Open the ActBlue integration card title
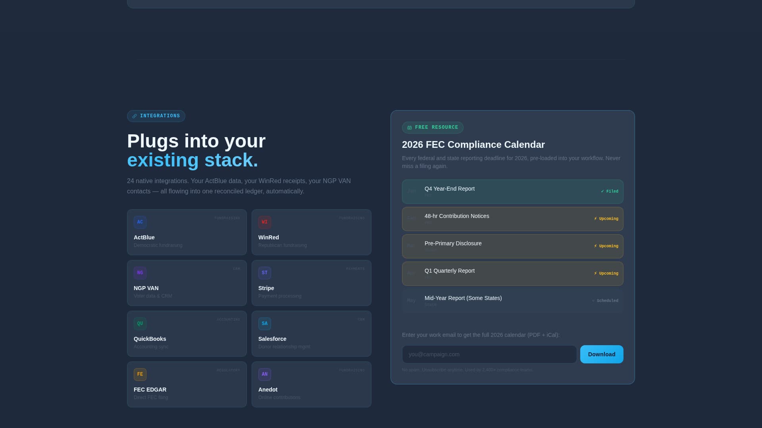The width and height of the screenshot is (762, 428). pyautogui.click(x=144, y=237)
